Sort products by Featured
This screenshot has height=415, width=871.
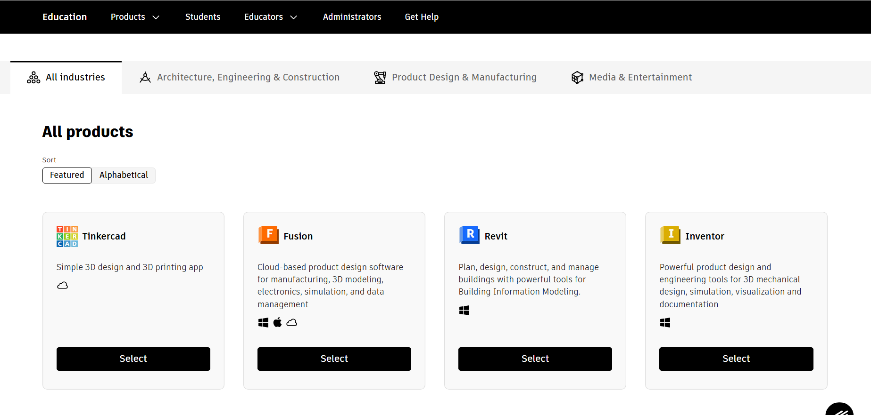point(67,175)
